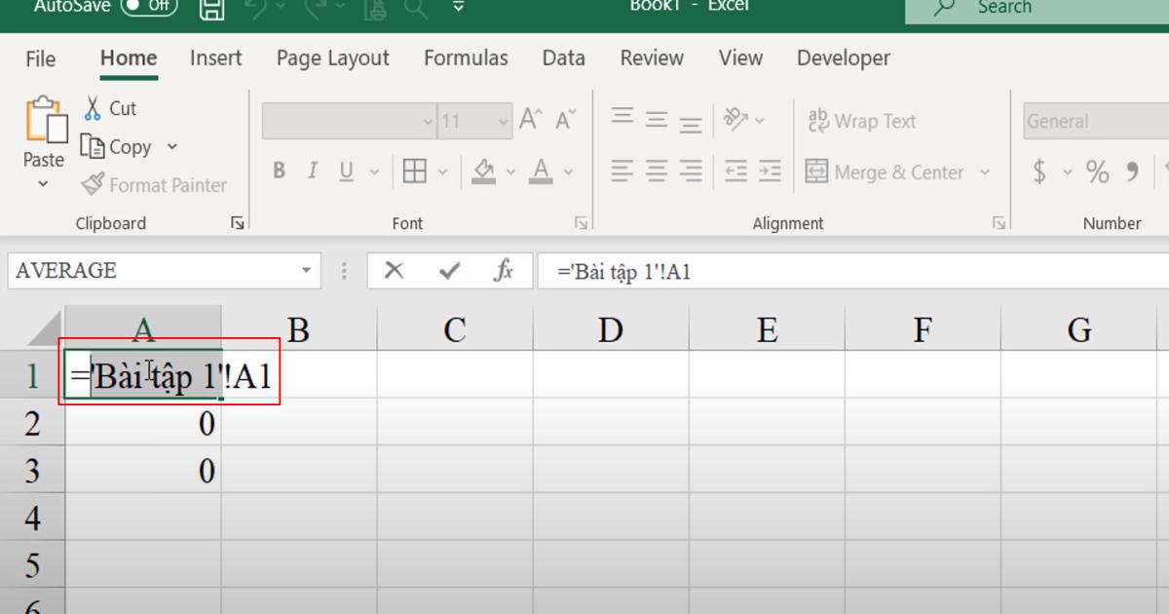Open the Developer ribbon tab
The image size is (1169, 614).
click(x=842, y=58)
